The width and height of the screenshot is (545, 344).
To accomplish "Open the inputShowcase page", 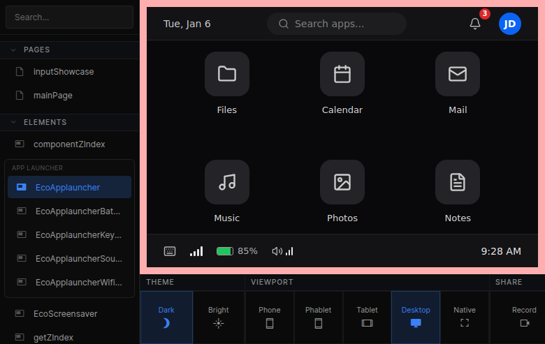I will 63,71.
